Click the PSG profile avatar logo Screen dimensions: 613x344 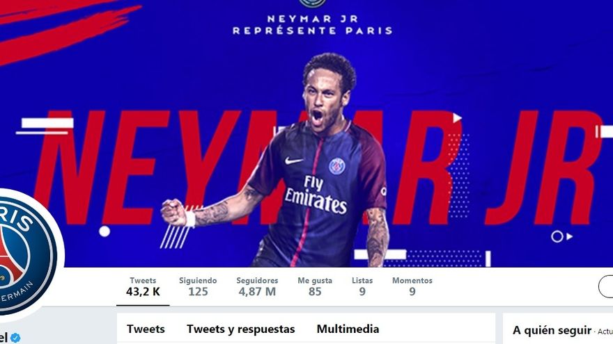tap(27, 256)
